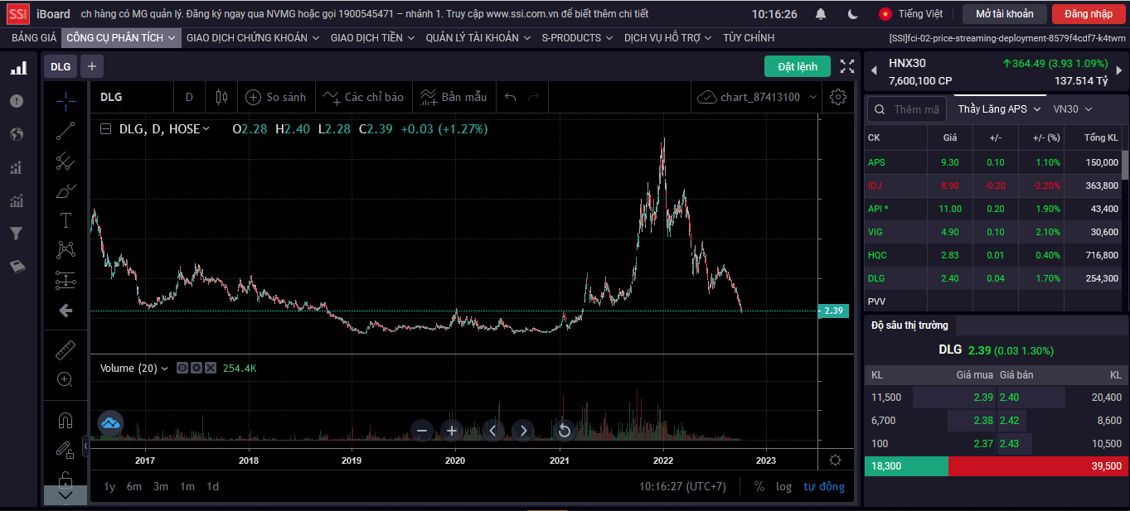Change the D time interval
The image size is (1130, 511).
189,97
